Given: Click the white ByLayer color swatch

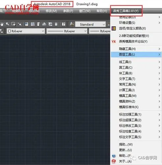Looking at the screenshot, I should click(10, 31).
